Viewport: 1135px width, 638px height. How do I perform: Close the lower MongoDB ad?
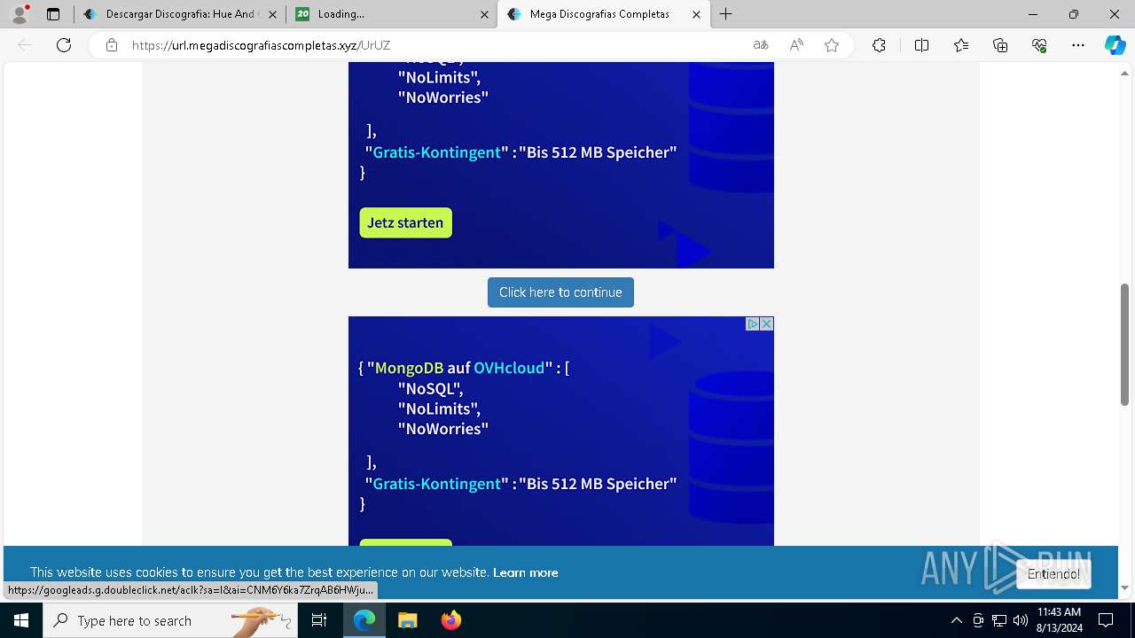tap(767, 324)
